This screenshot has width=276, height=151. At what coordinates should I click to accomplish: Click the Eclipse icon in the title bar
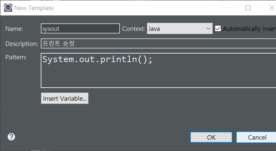click(8, 8)
